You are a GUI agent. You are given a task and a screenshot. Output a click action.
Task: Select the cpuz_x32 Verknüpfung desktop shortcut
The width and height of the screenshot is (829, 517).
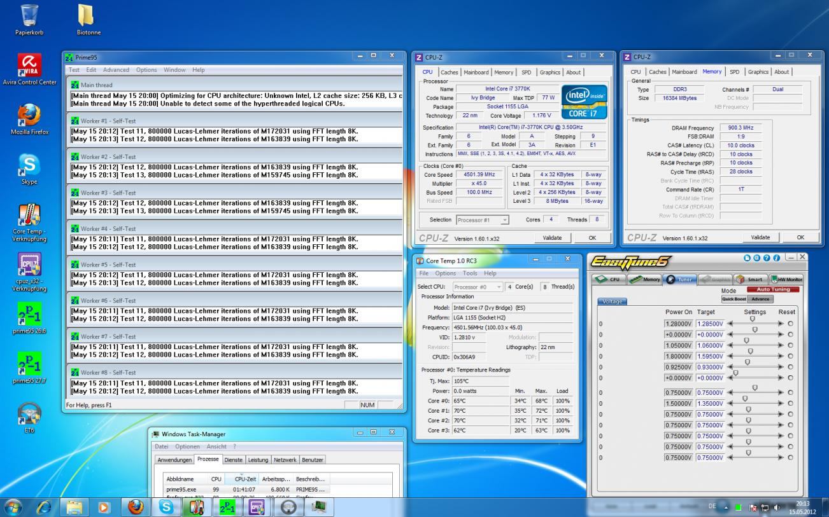tap(30, 272)
